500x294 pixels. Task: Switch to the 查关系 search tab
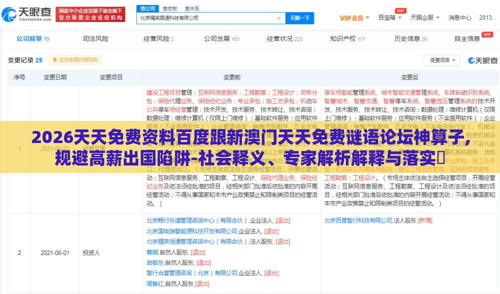click(x=192, y=8)
